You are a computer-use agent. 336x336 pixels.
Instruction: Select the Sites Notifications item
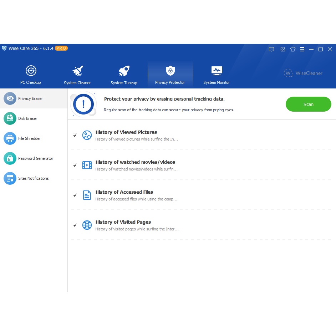click(33, 178)
